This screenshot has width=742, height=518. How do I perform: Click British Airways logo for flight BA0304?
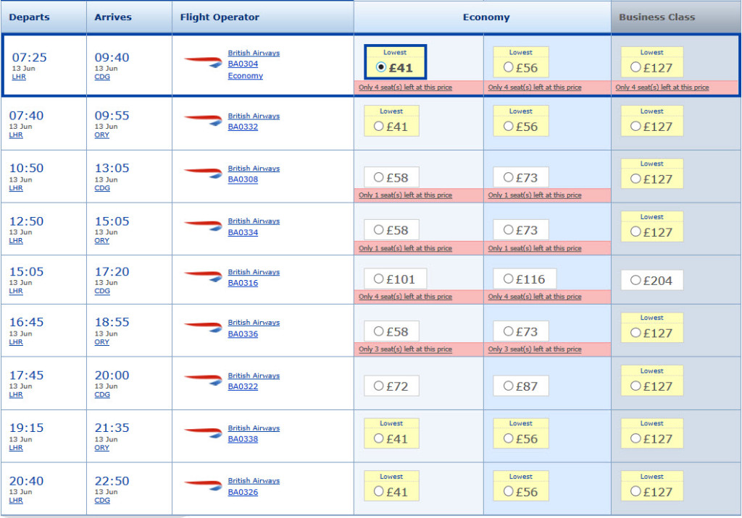(x=203, y=62)
